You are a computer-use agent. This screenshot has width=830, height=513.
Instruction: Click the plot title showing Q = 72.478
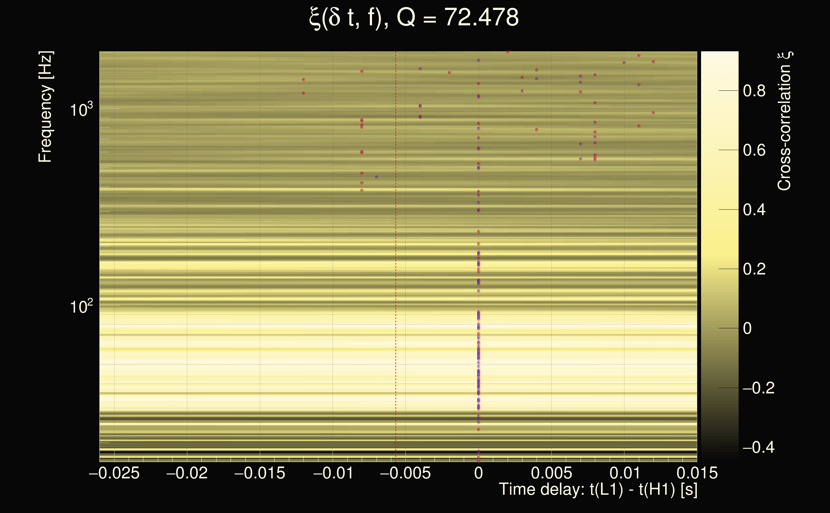click(x=414, y=18)
